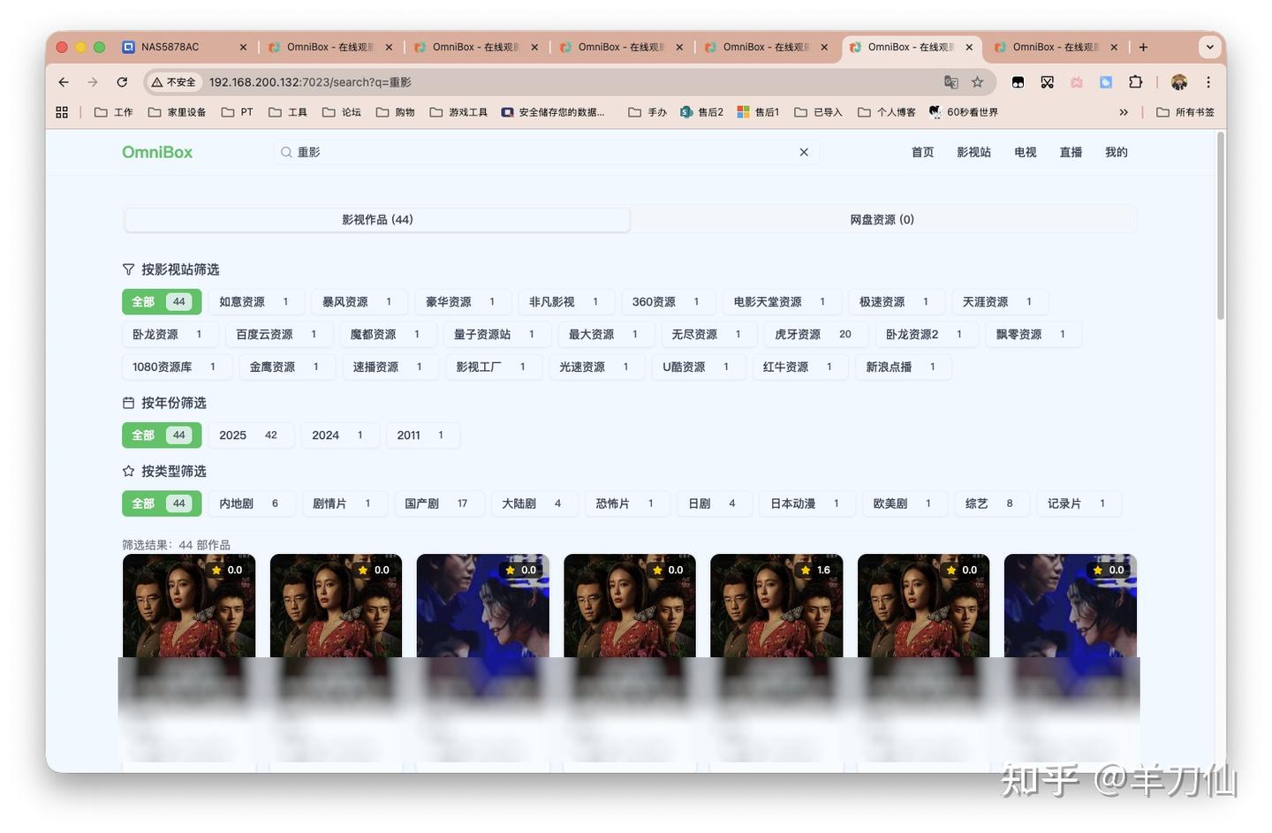Clear the search box with the X icon
1272x833 pixels.
point(804,152)
